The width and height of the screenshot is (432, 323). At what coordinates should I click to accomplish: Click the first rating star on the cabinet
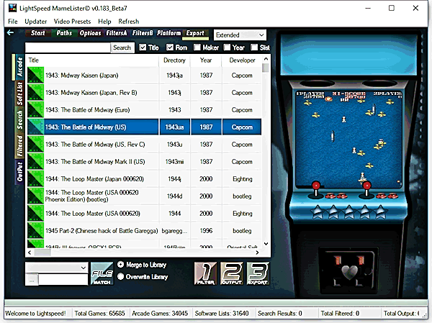coord(318,211)
